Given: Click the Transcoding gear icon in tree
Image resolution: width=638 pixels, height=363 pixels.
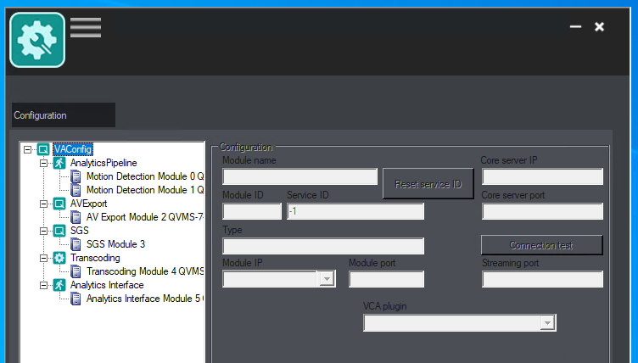Looking at the screenshot, I should 59,258.
